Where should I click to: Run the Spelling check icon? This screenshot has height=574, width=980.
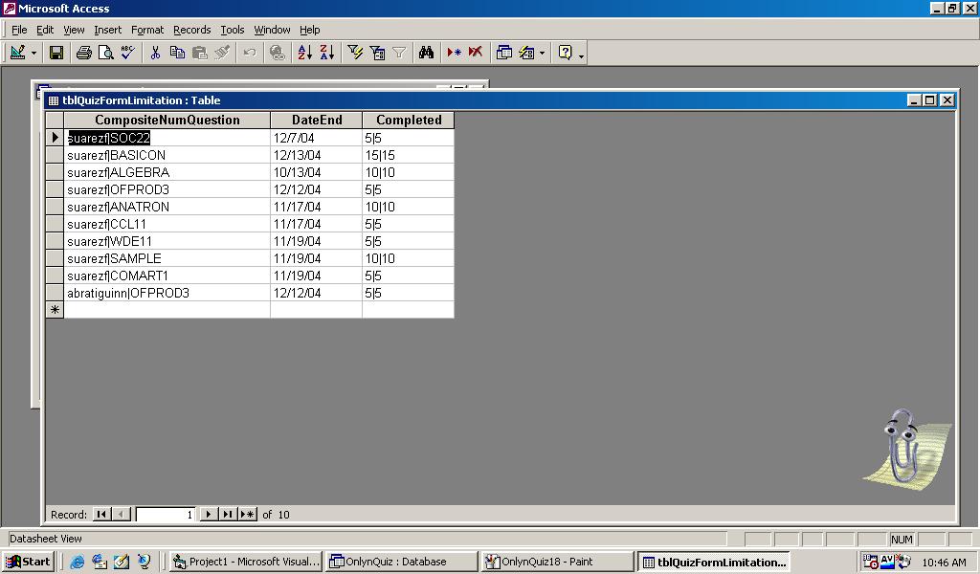point(127,53)
